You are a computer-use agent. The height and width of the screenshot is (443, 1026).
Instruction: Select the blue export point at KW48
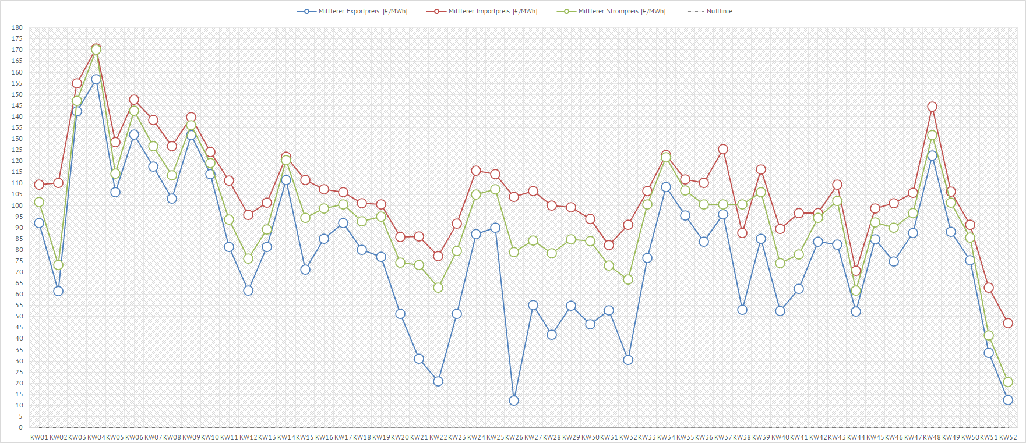[932, 155]
